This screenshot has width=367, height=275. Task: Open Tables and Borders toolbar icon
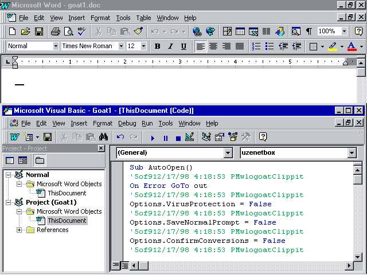point(227,32)
